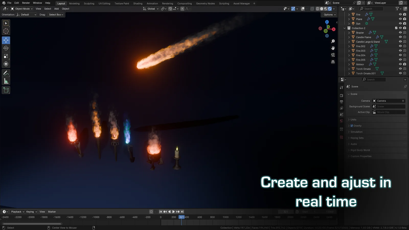Click the Options button in viewport header
The width and height of the screenshot is (409, 230).
tap(329, 15)
